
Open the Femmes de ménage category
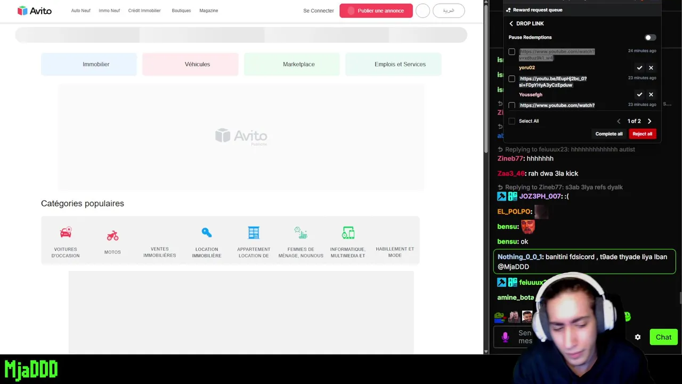301,242
